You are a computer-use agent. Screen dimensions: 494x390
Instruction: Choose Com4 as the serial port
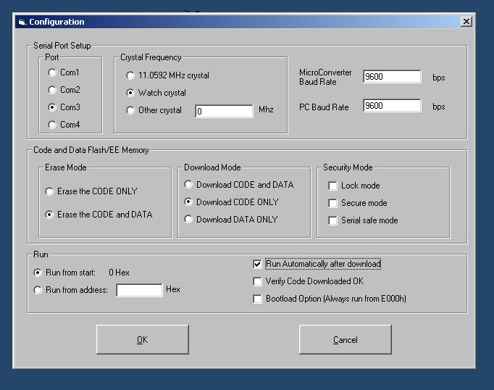click(52, 125)
